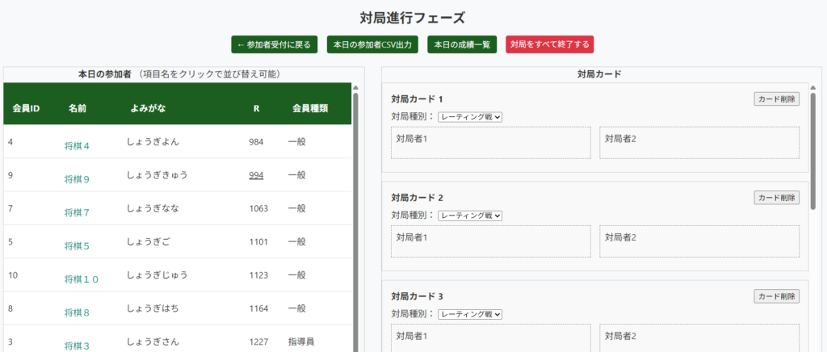Image resolution: width=827 pixels, height=352 pixels.
Task: Open 本日の成績一覧 results list
Action: pos(462,44)
